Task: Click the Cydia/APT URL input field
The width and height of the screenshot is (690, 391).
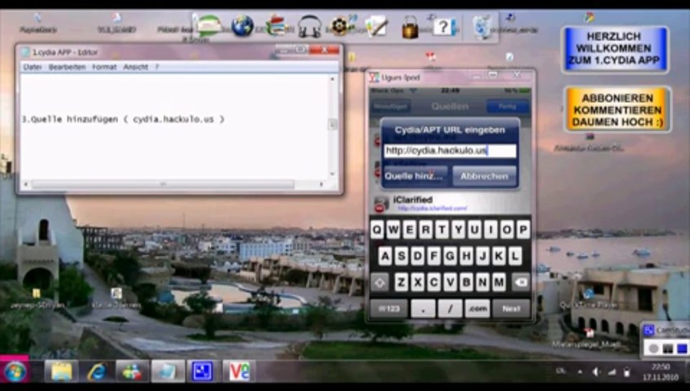Action: tap(449, 151)
